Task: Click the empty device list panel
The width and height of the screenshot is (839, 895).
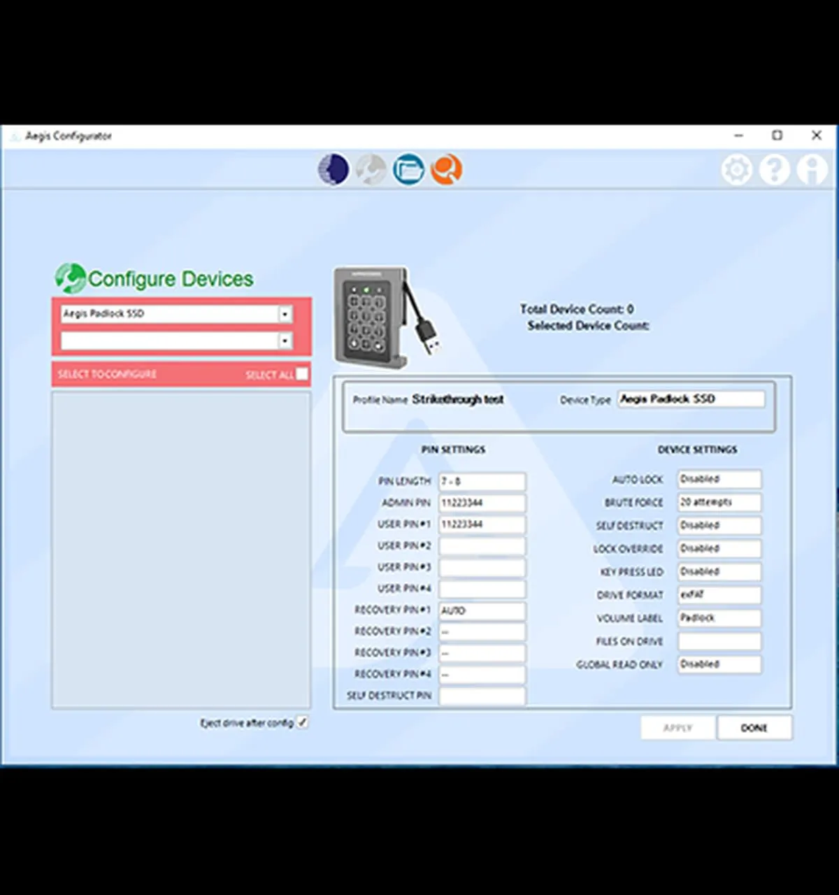Action: click(181, 550)
